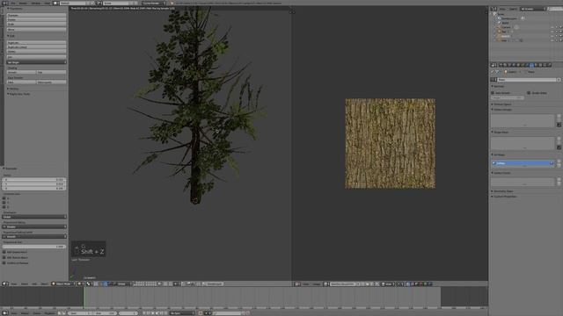Adjust the Proportional Size slider
The height and width of the screenshot is (316, 563).
tap(34, 247)
